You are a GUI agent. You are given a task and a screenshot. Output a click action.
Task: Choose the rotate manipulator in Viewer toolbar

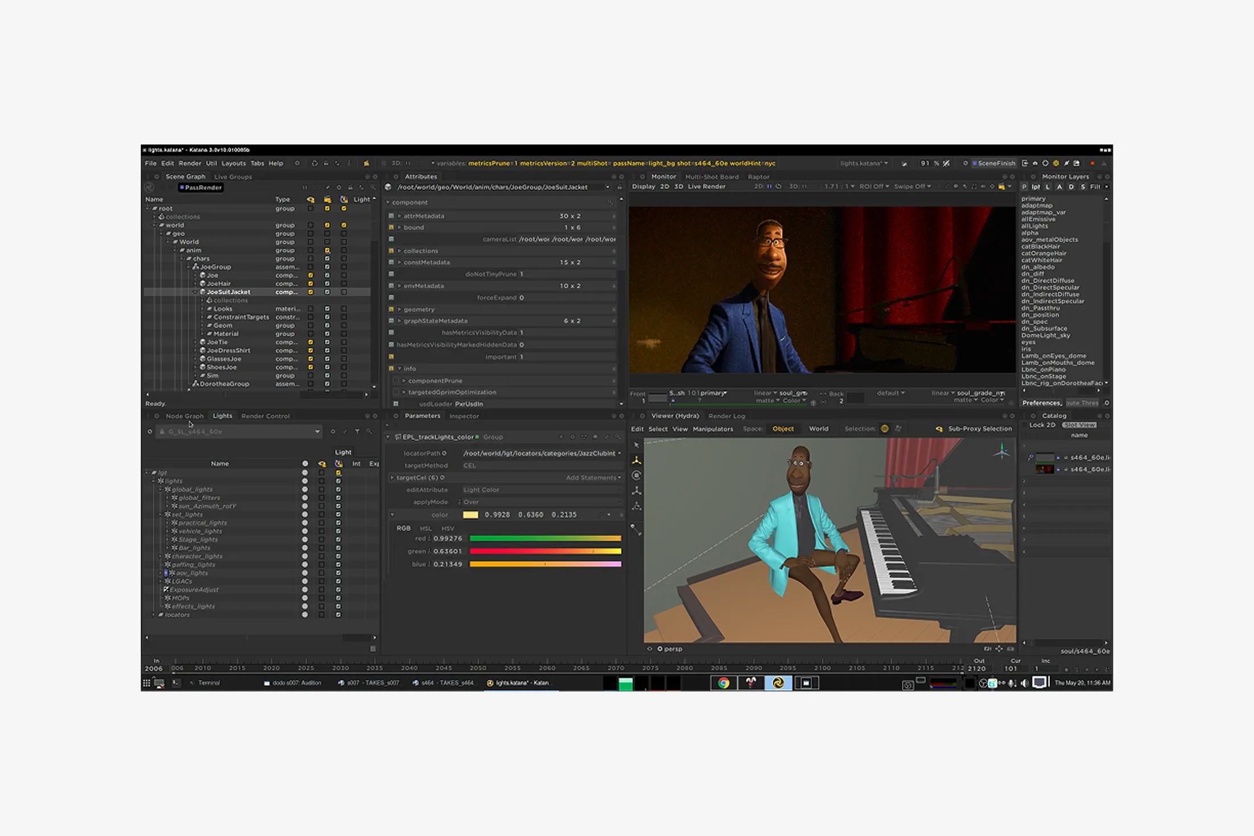coord(637,475)
